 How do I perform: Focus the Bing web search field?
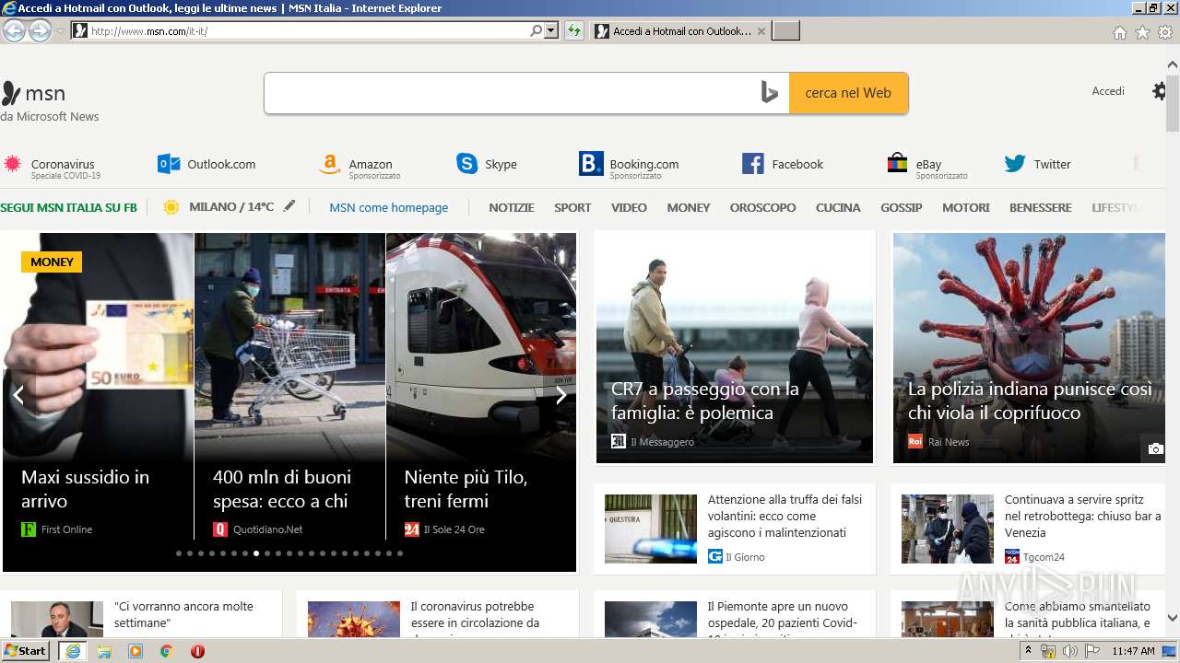pyautogui.click(x=510, y=93)
